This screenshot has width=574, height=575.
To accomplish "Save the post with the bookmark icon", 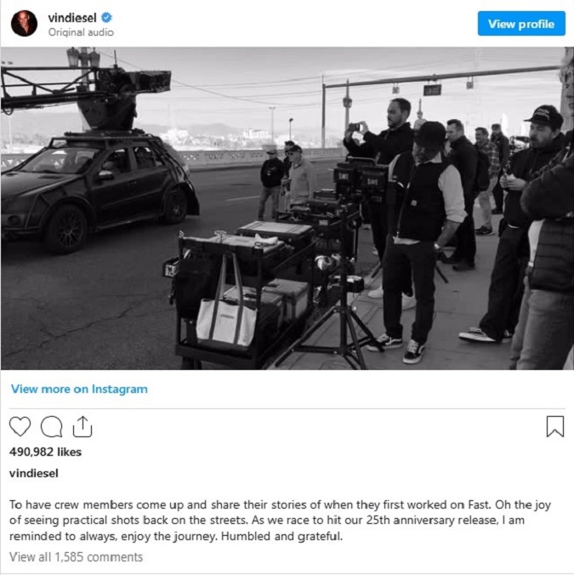I will pos(555,426).
